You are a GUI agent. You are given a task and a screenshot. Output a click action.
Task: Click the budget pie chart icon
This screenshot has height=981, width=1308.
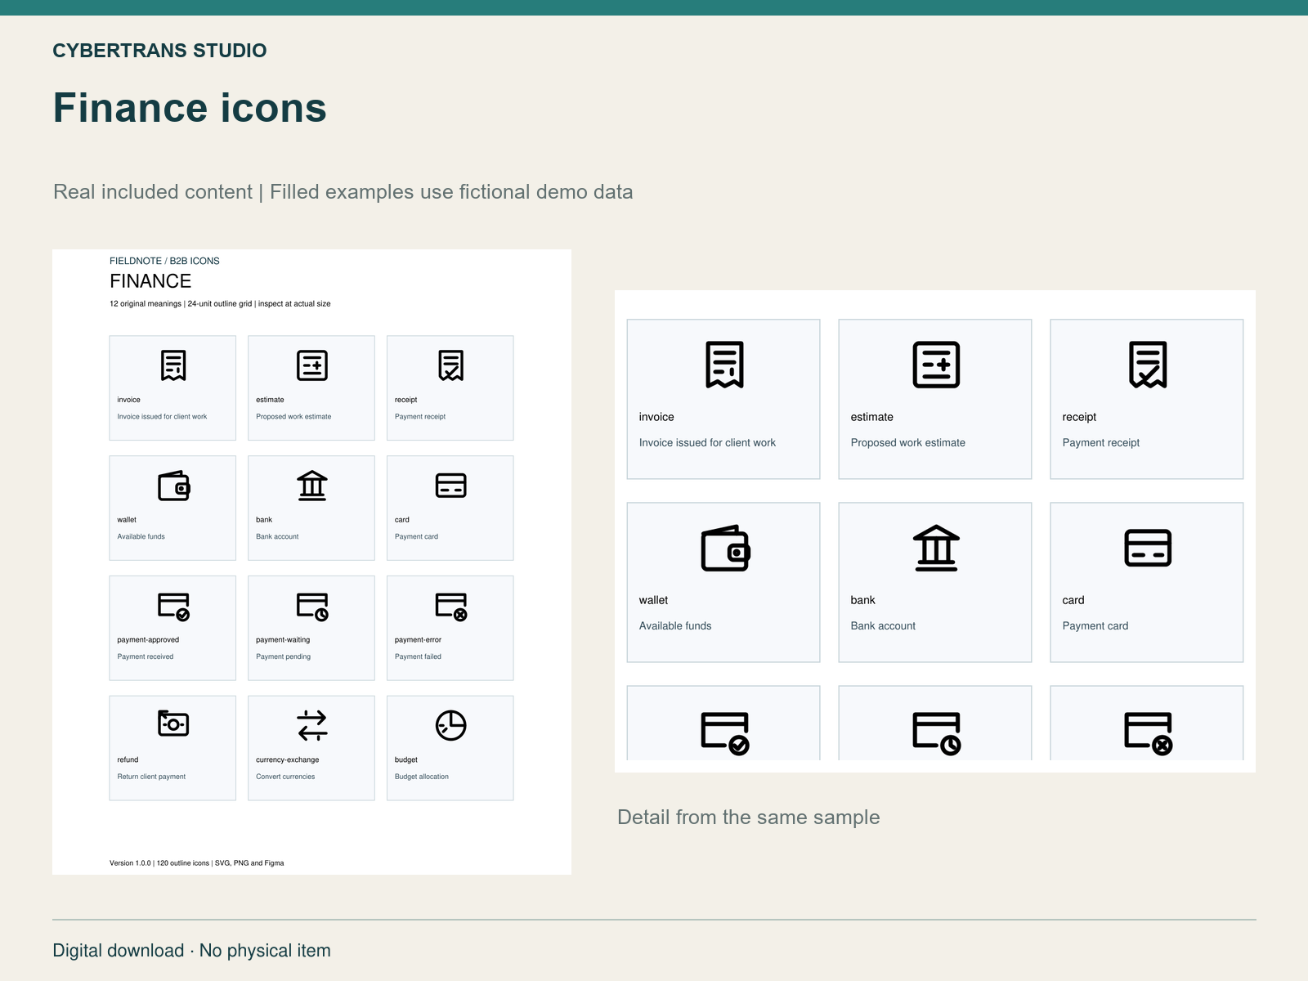451,725
